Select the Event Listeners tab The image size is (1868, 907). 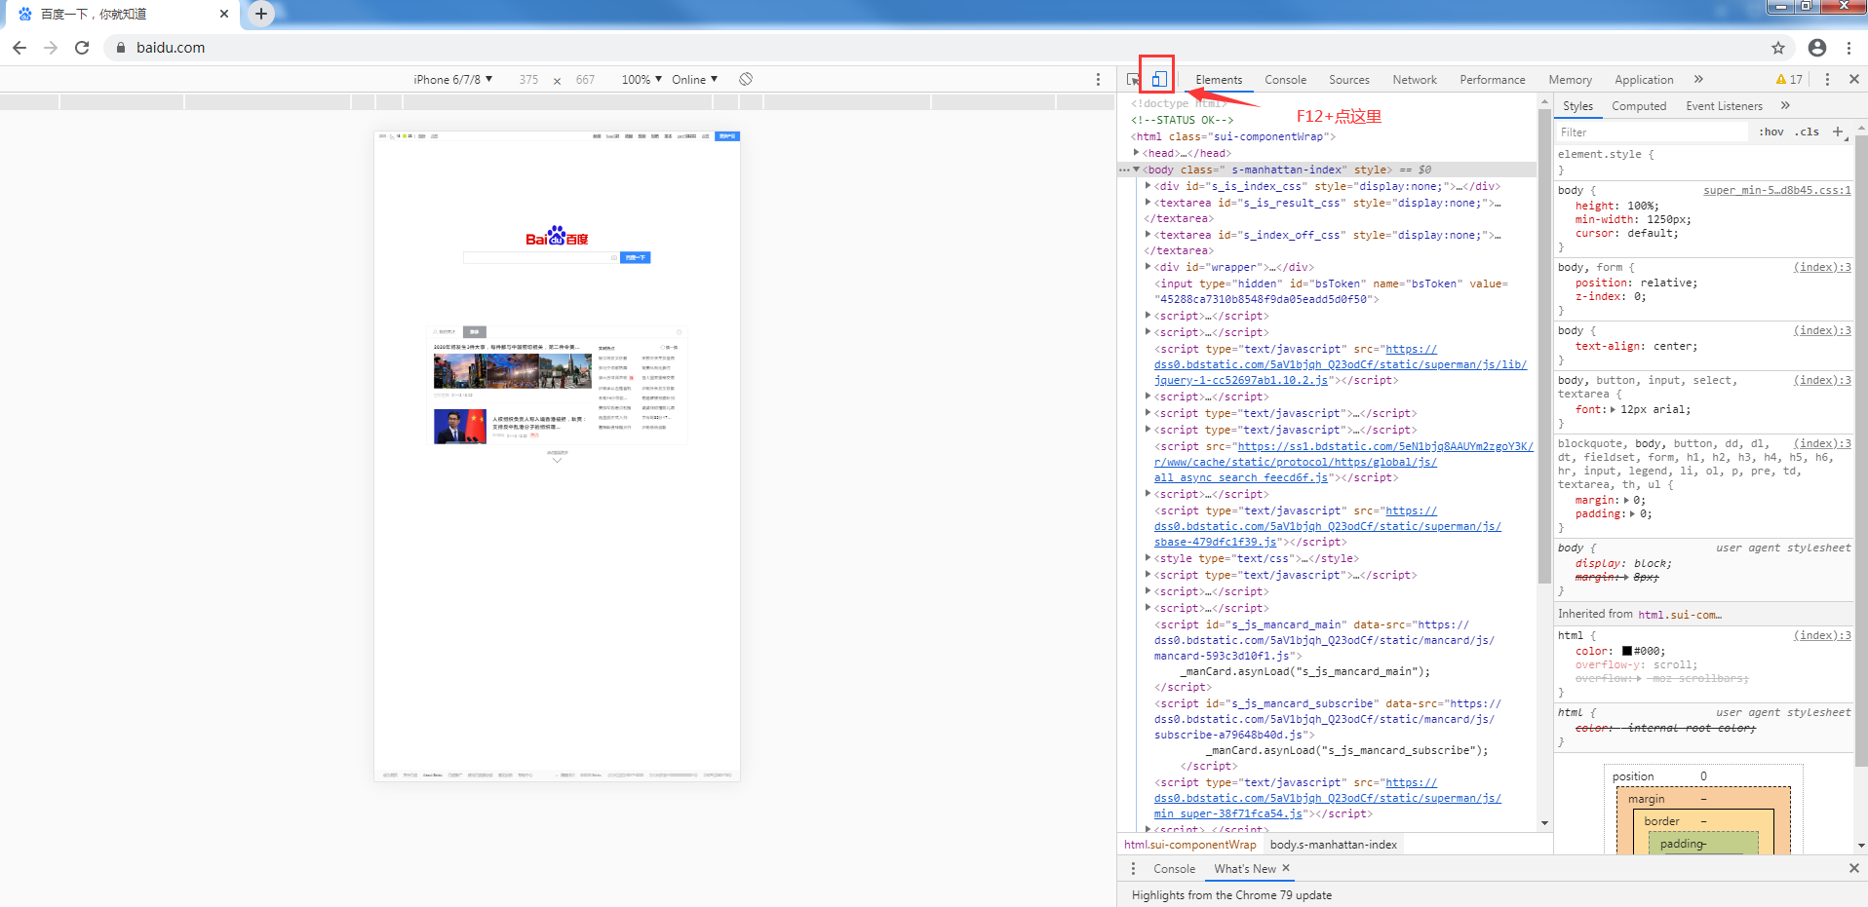pyautogui.click(x=1724, y=105)
